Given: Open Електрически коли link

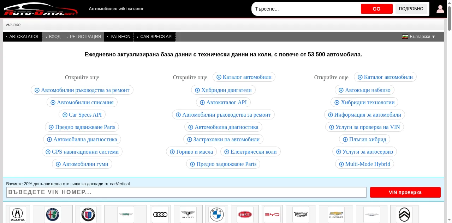Looking at the screenshot, I should click(x=250, y=151).
